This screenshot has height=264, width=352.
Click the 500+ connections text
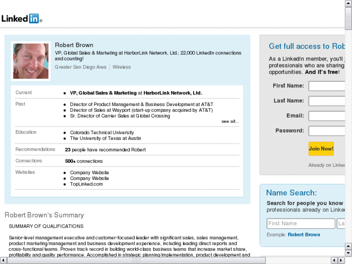(84, 161)
